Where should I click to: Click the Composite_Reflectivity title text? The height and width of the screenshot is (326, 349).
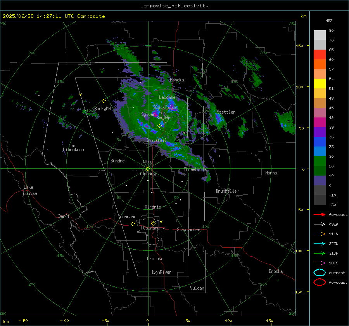174,6
